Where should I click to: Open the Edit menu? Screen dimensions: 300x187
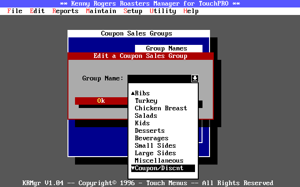pyautogui.click(x=37, y=11)
